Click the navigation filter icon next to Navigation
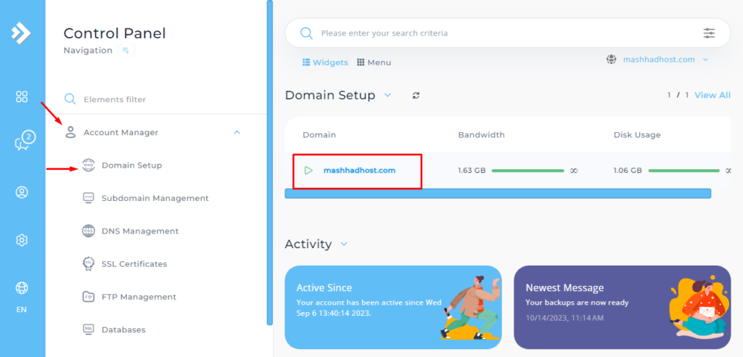The width and height of the screenshot is (743, 357). click(126, 51)
